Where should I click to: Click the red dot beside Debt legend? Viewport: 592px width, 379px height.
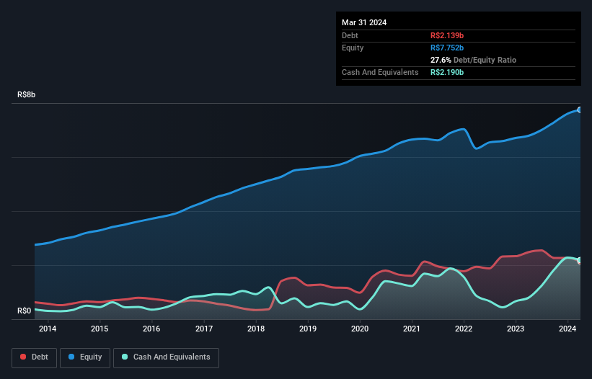click(24, 357)
